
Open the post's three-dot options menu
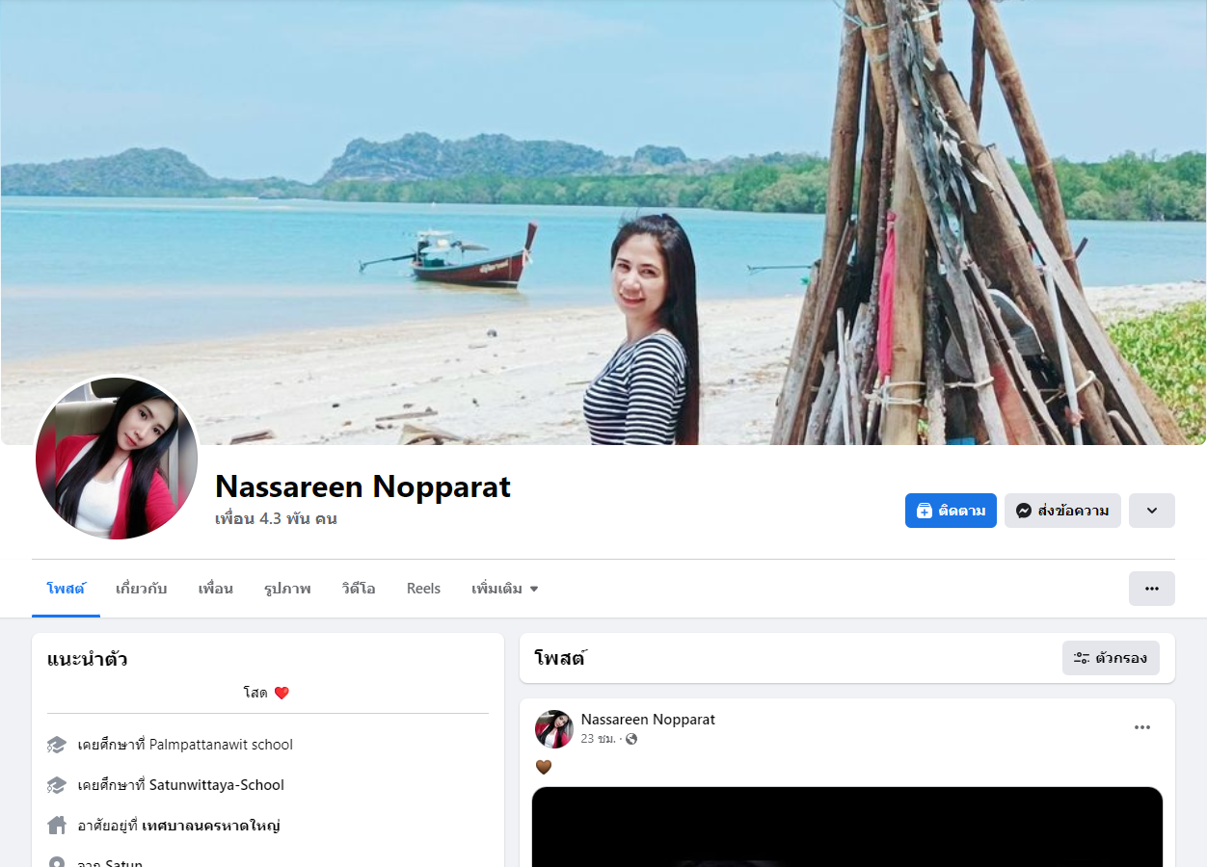pyautogui.click(x=1142, y=727)
